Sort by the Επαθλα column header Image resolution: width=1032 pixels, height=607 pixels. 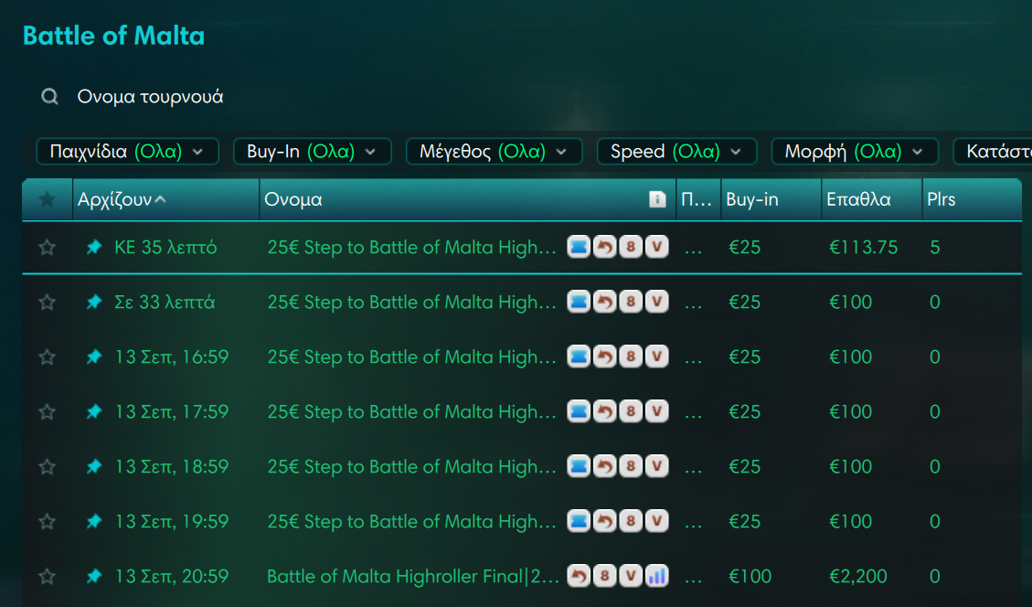[x=858, y=199]
